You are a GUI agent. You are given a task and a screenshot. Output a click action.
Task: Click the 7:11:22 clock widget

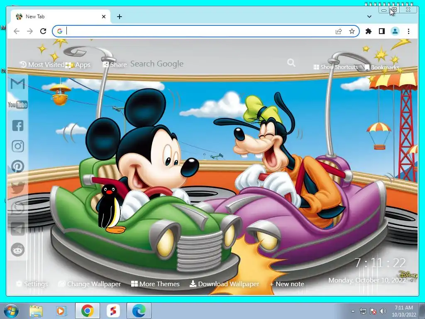pos(380,263)
